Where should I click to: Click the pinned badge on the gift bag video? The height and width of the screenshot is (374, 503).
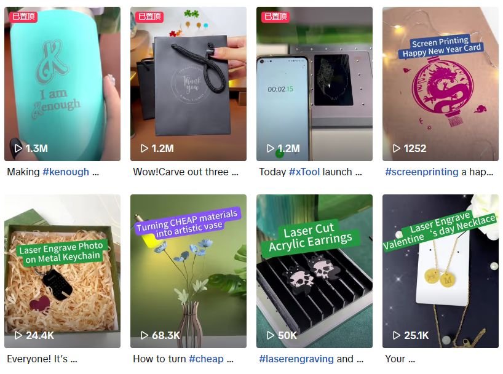tap(149, 17)
